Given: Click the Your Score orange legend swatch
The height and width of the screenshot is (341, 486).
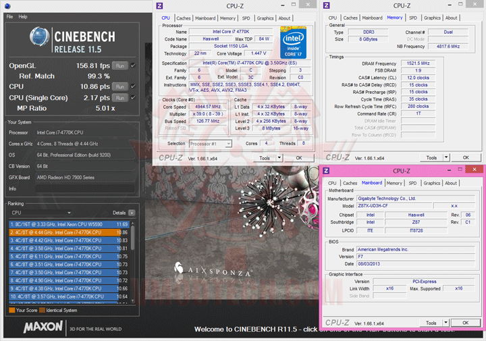Looking at the screenshot, I should point(11,310).
